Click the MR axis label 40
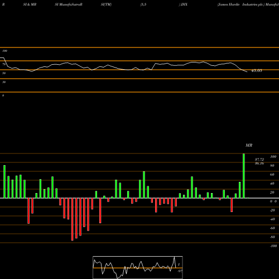 tap(272, 184)
